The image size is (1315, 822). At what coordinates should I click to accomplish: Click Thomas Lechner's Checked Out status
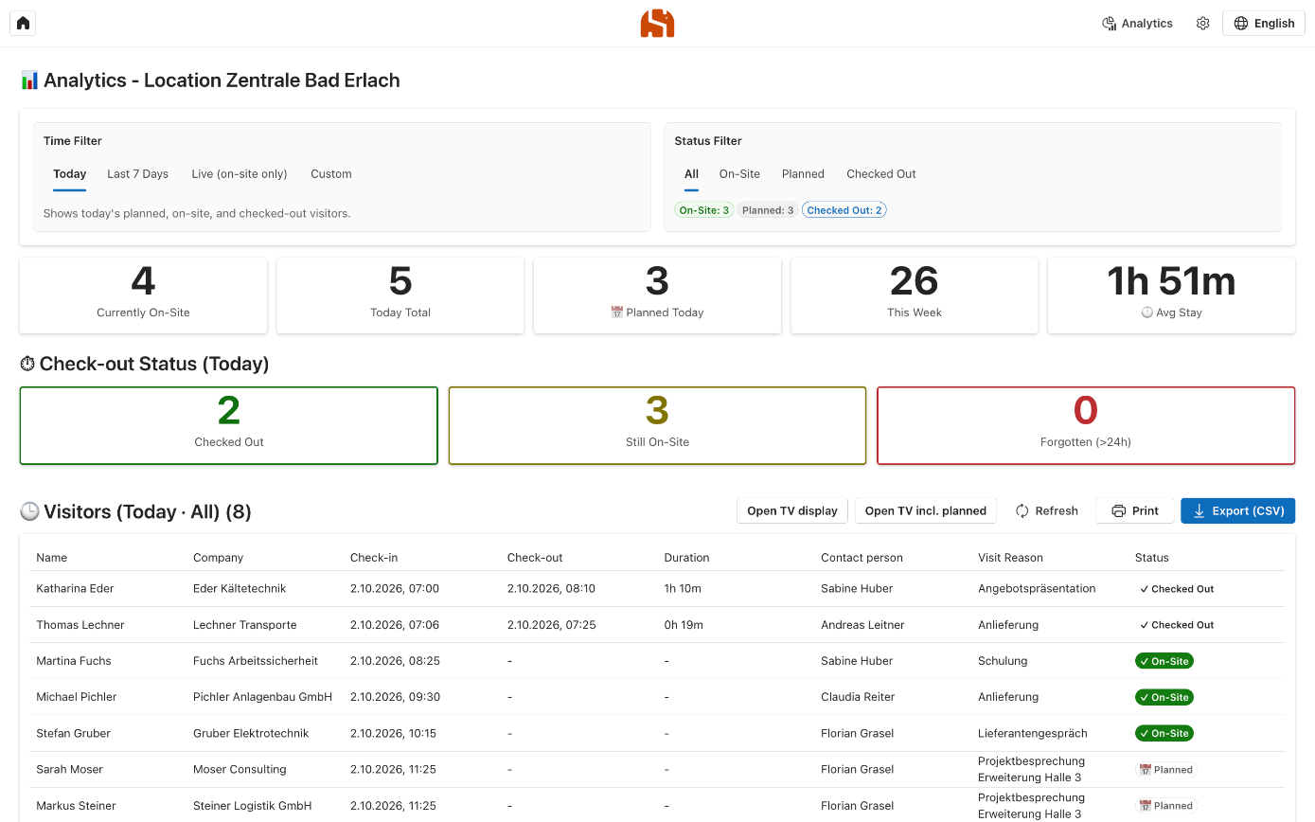click(1177, 625)
